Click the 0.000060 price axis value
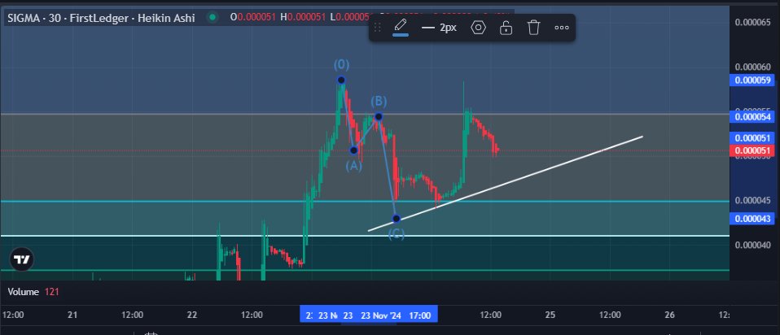780x335 pixels. [753, 67]
